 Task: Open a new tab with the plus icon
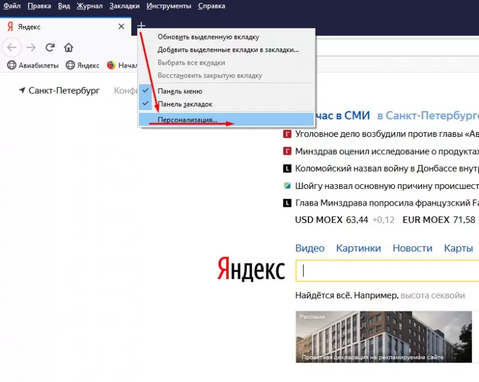(141, 26)
